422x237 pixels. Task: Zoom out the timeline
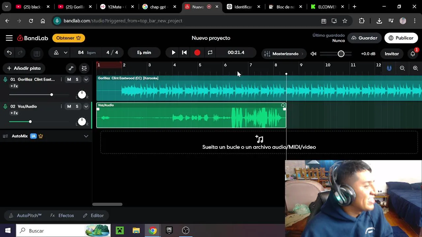pos(402,68)
